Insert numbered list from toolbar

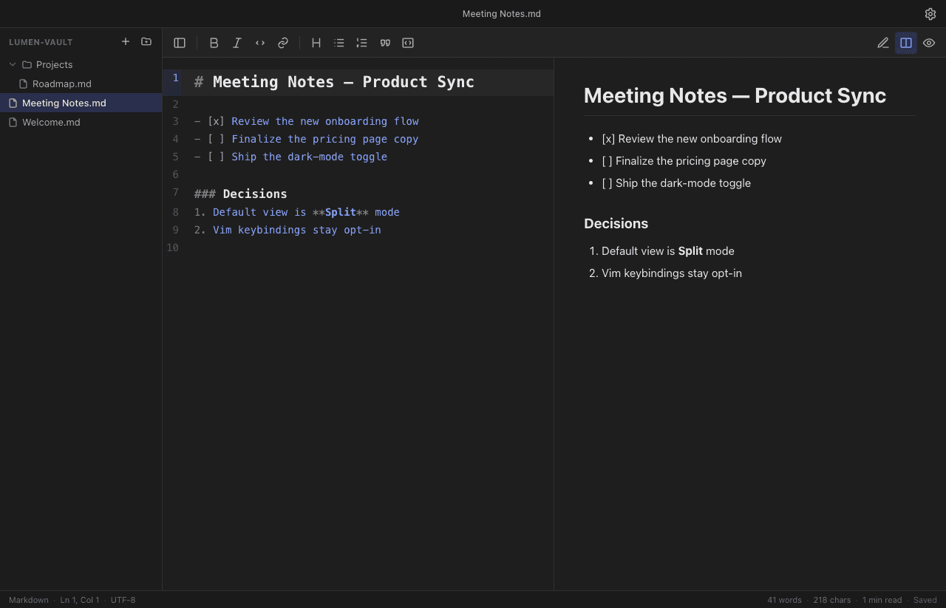tap(361, 43)
